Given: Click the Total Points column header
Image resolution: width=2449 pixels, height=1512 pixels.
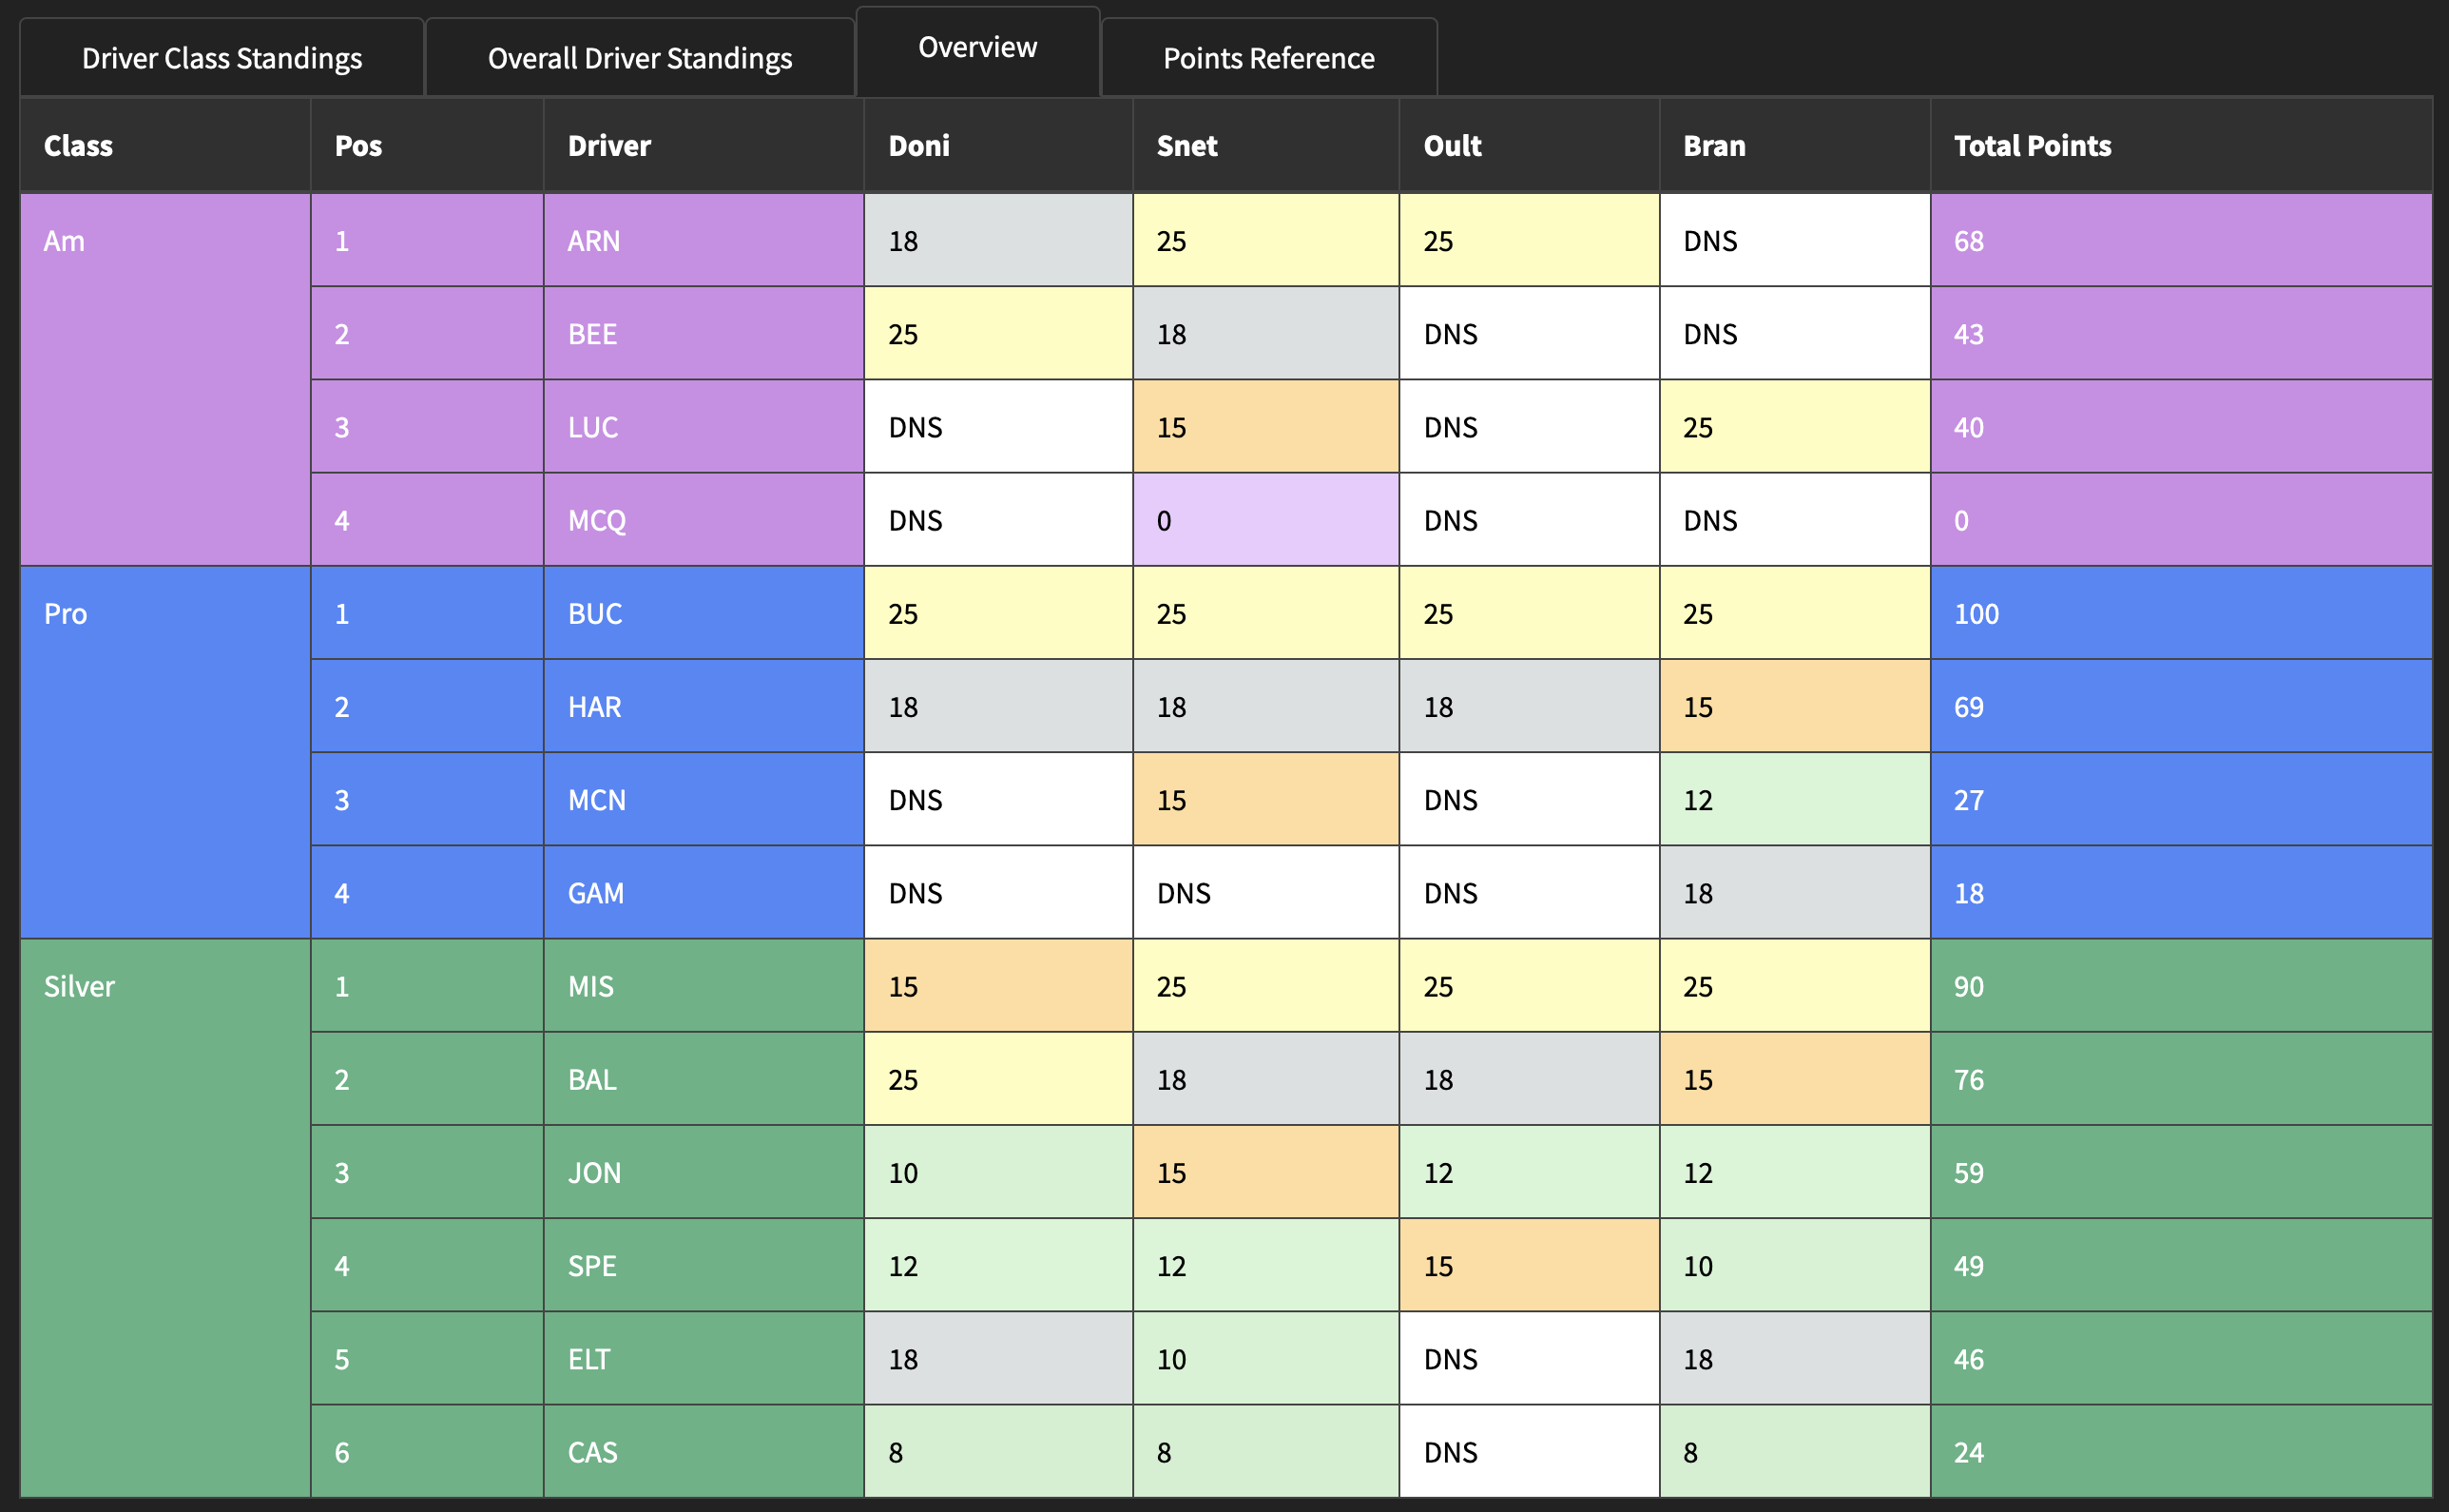Looking at the screenshot, I should [x=2033, y=146].
